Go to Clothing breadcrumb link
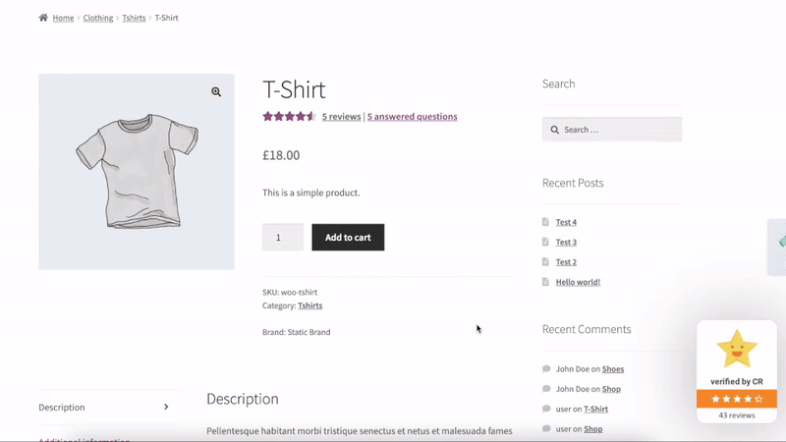This screenshot has height=442, width=786. pos(98,18)
